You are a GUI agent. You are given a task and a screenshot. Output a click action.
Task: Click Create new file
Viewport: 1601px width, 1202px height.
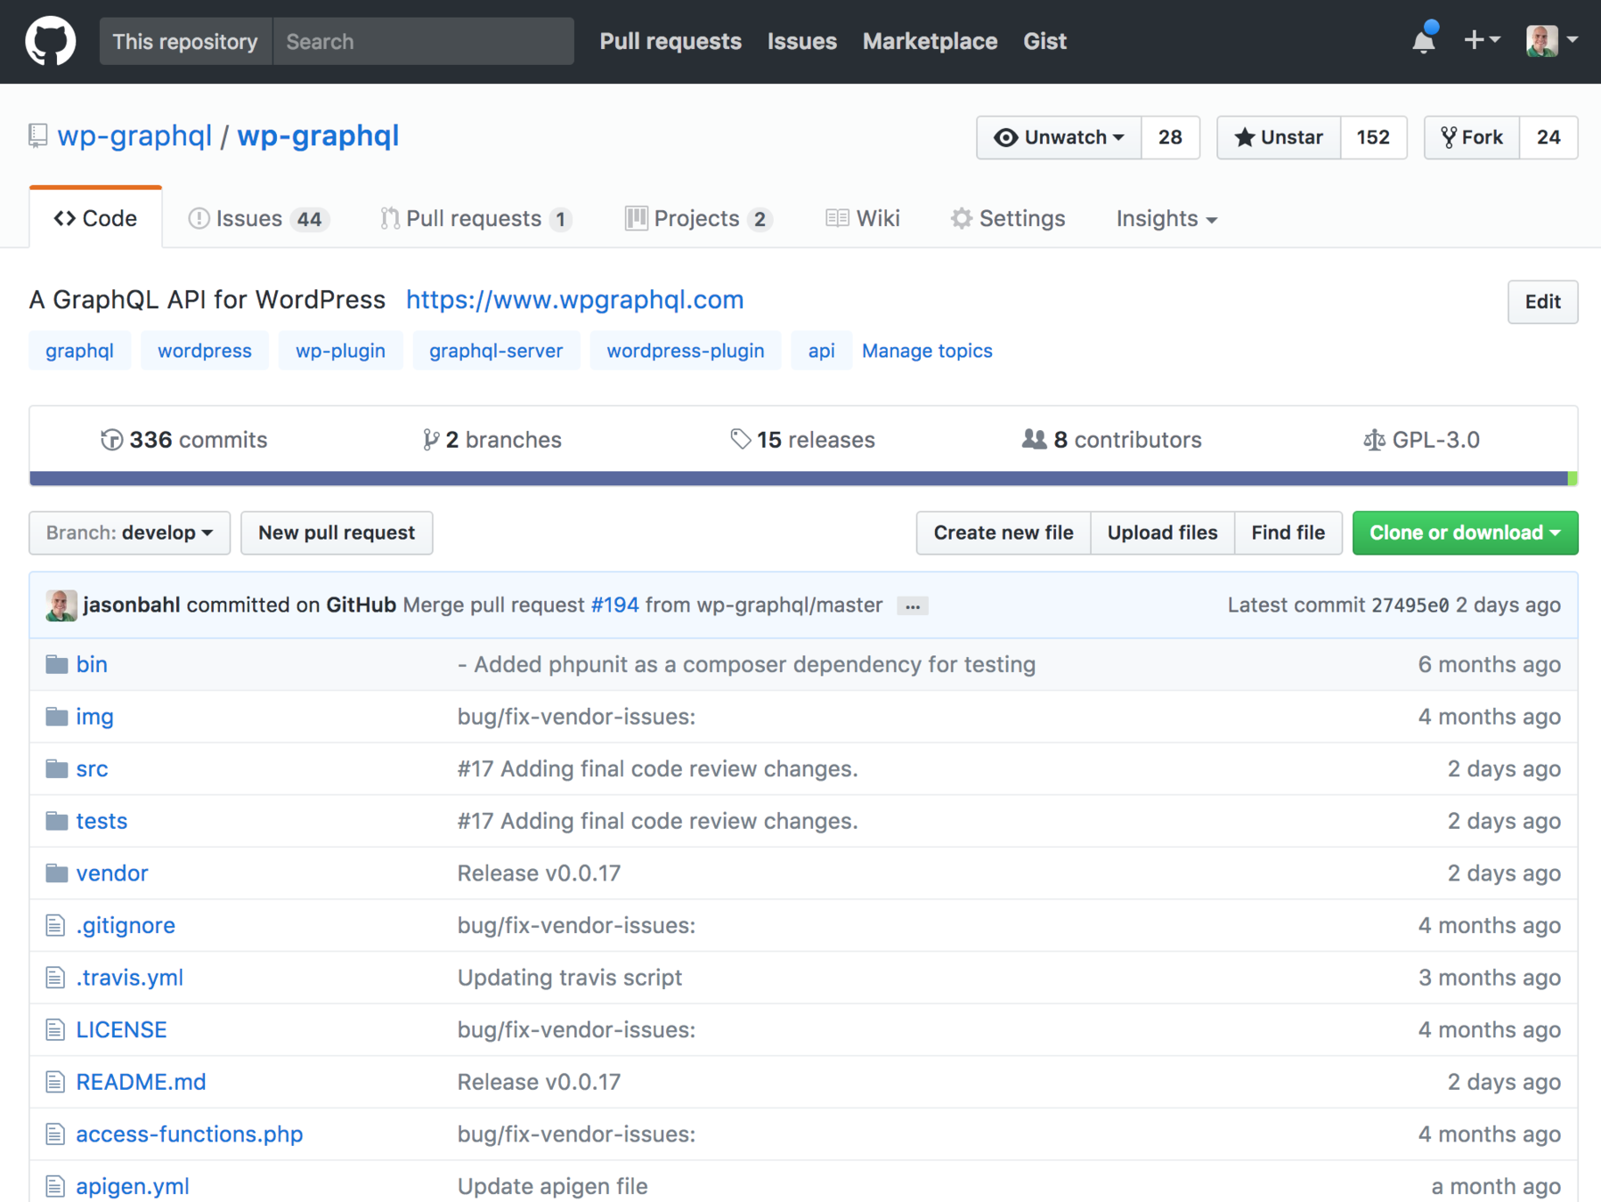click(1004, 532)
